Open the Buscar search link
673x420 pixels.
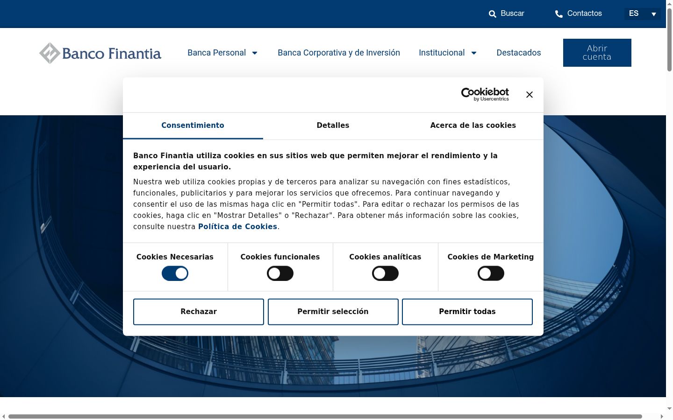[x=507, y=14]
